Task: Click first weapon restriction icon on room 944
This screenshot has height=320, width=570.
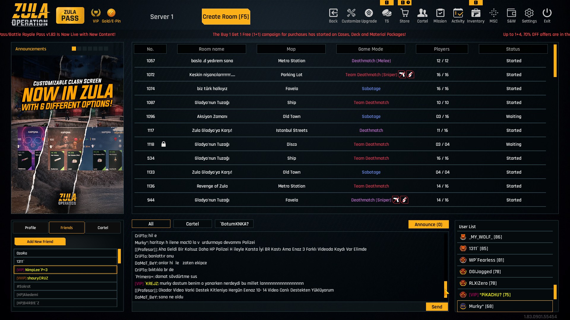Action: [396, 200]
